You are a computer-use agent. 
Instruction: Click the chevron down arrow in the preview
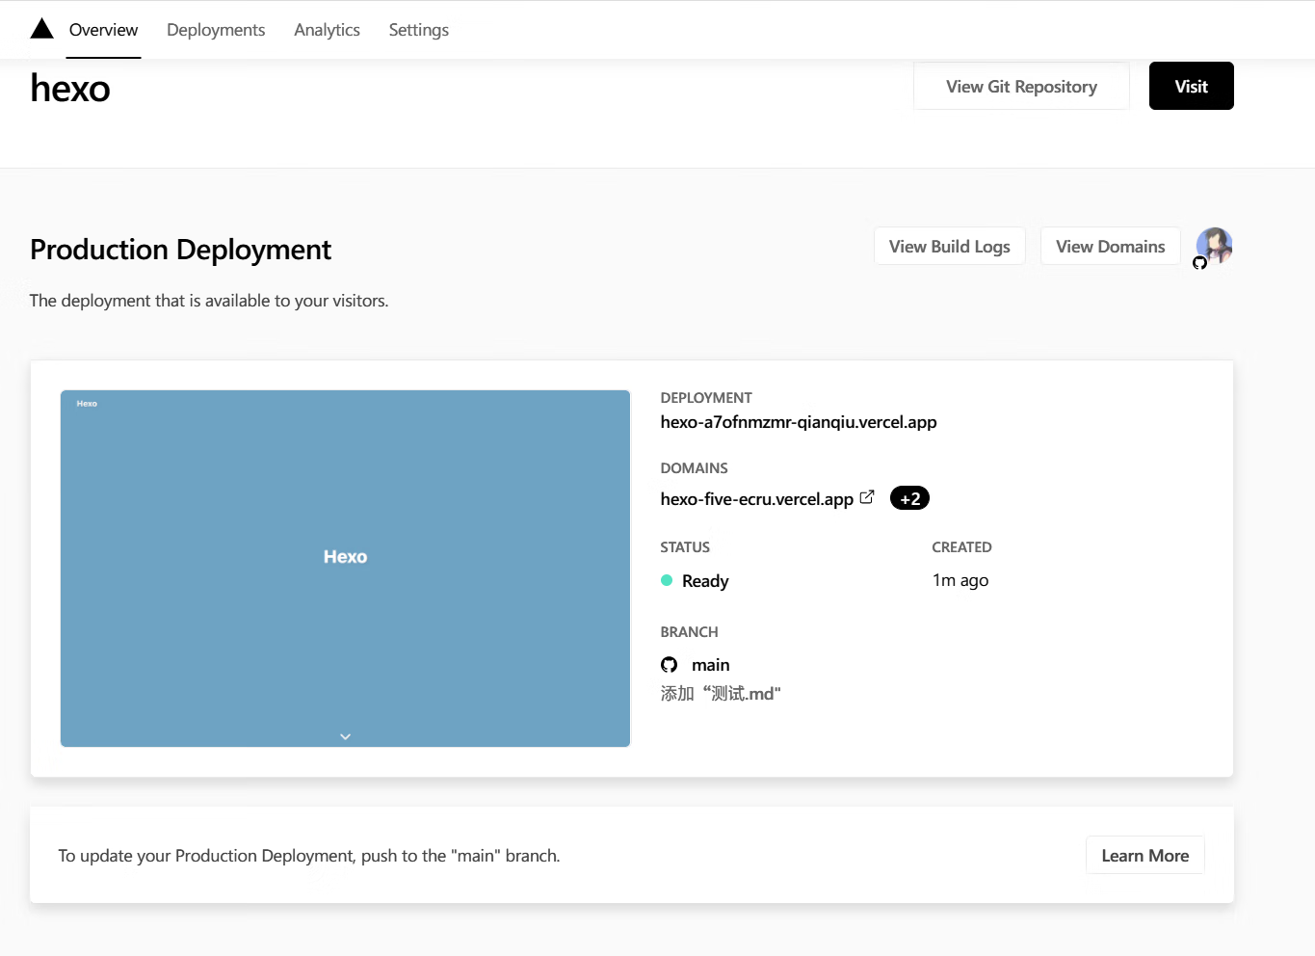(x=345, y=736)
